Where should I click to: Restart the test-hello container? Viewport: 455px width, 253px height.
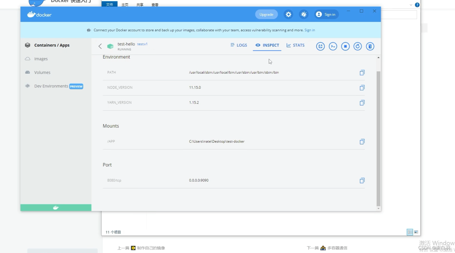(x=358, y=46)
